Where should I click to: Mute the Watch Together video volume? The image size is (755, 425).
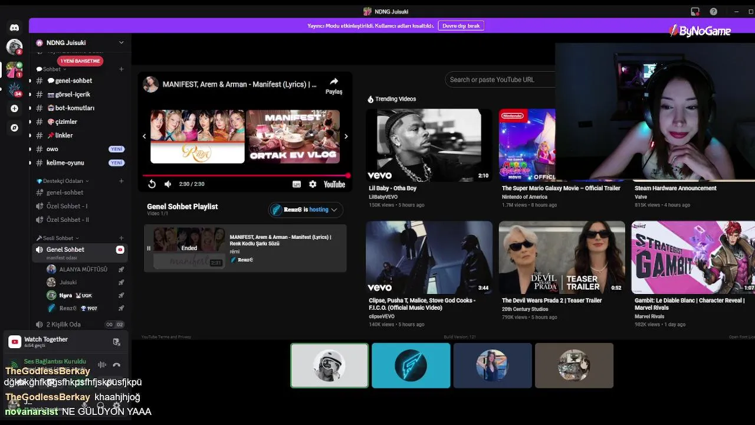(168, 184)
